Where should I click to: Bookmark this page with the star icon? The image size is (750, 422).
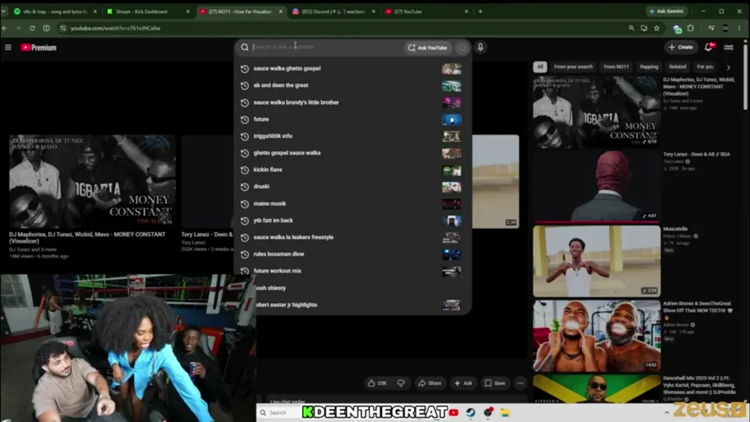(x=657, y=28)
